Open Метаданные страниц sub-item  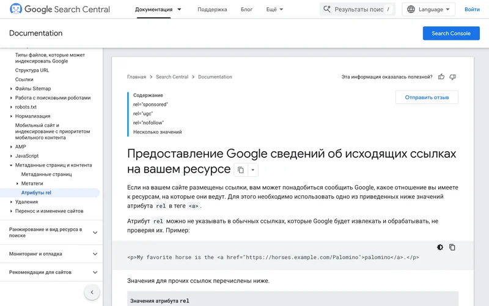click(46, 174)
